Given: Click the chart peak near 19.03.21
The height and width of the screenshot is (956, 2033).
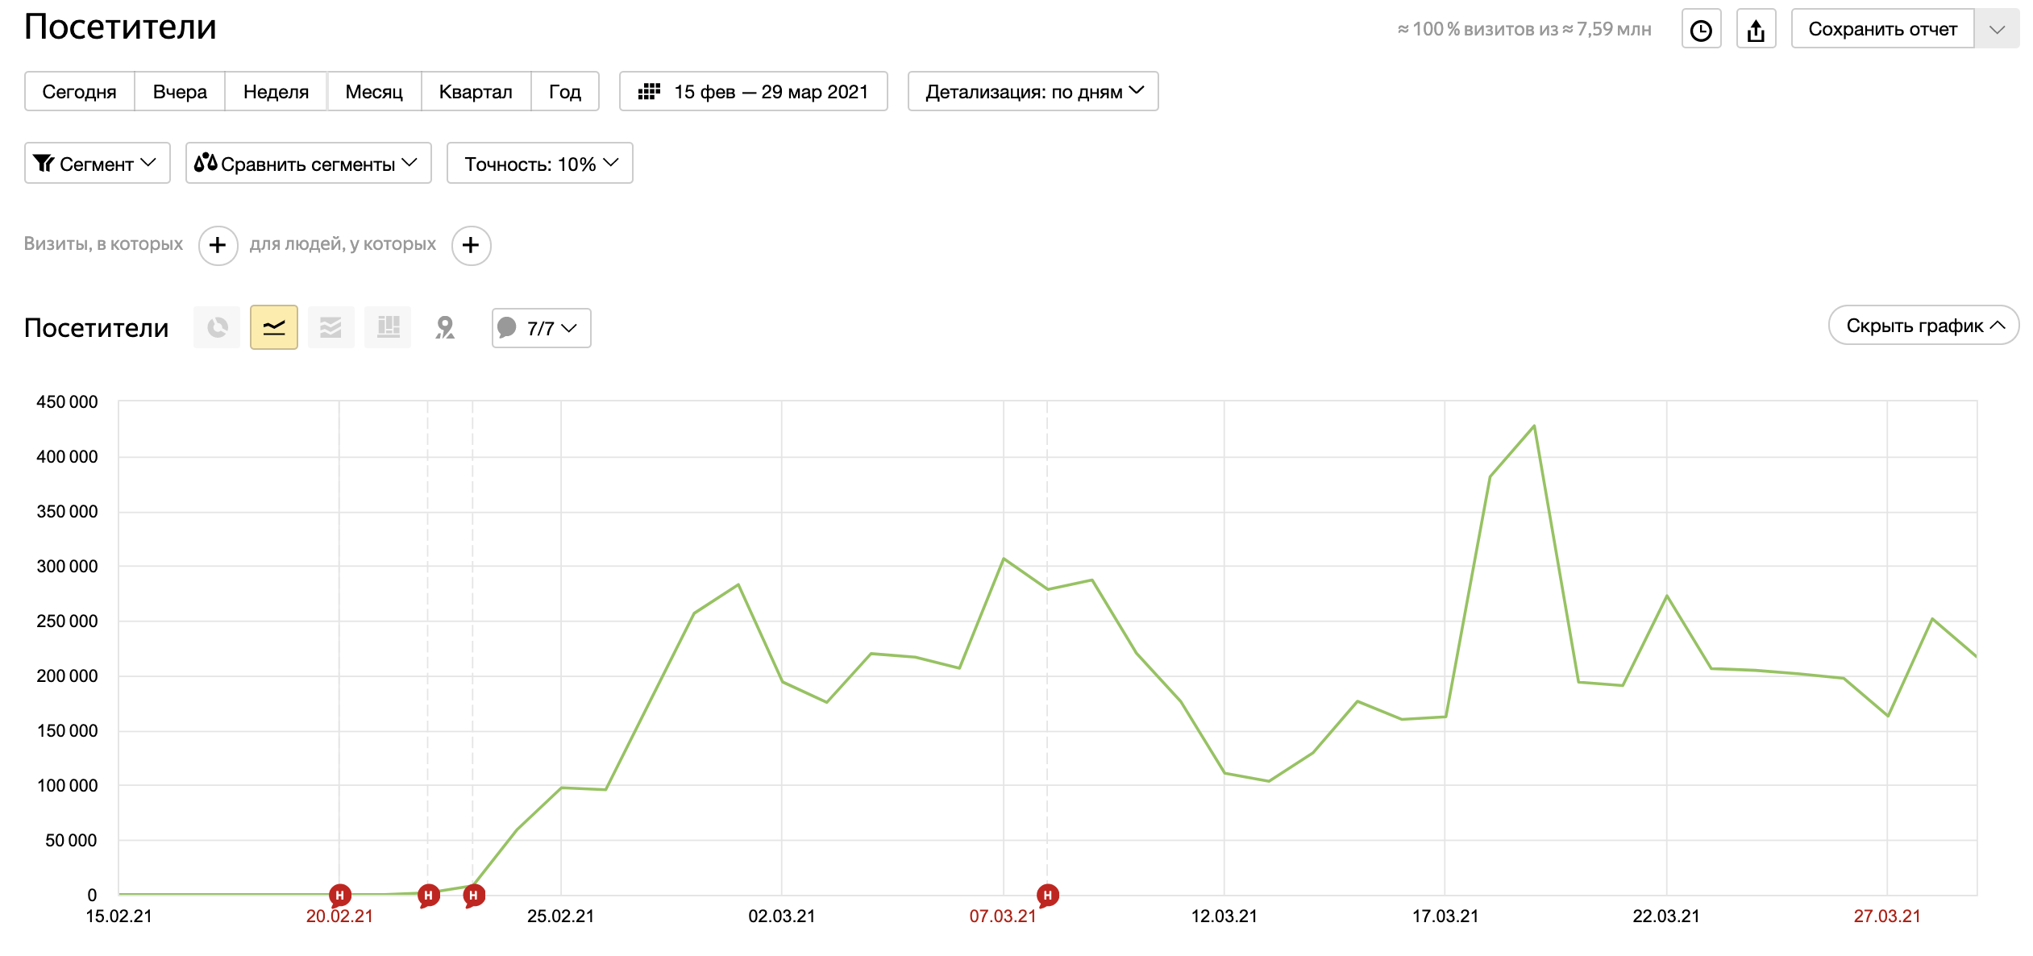Looking at the screenshot, I should pyautogui.click(x=1533, y=426).
